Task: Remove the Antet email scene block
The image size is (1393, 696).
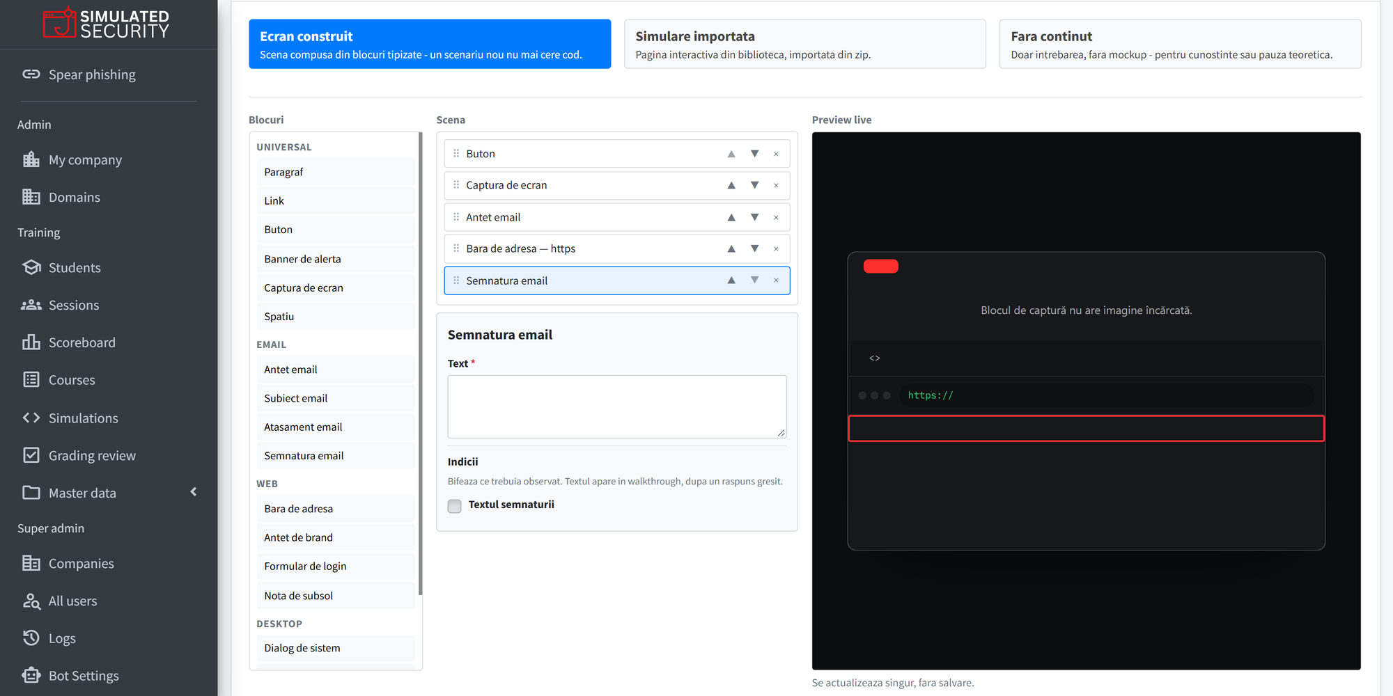Action: pyautogui.click(x=776, y=217)
